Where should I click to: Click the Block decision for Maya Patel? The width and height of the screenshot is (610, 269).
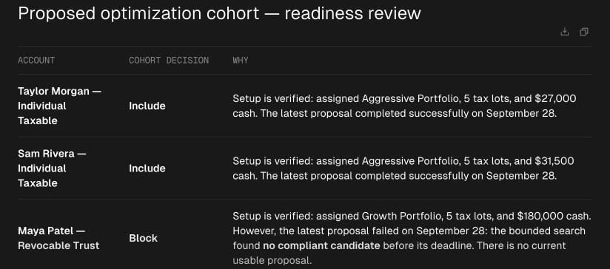(143, 239)
